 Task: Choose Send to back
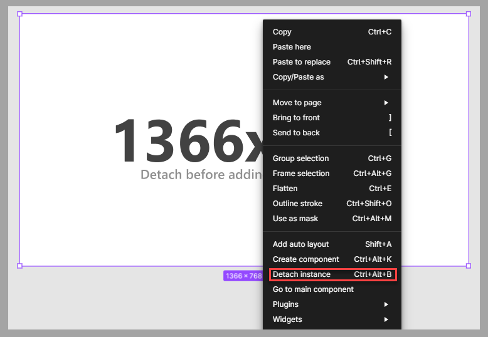click(332, 133)
